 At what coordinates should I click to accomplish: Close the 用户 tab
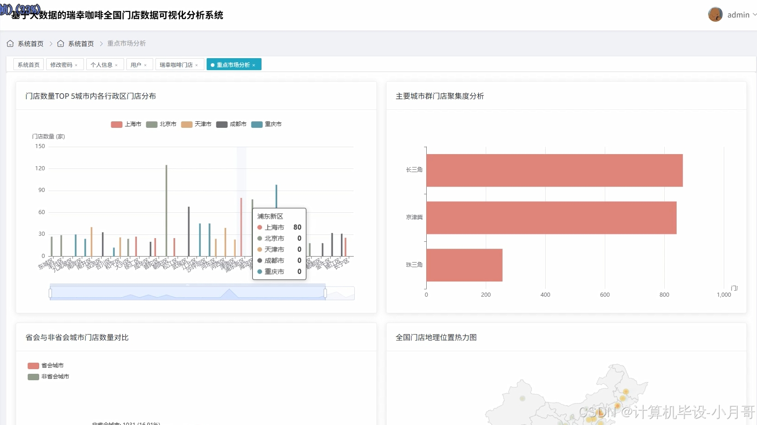click(x=145, y=65)
